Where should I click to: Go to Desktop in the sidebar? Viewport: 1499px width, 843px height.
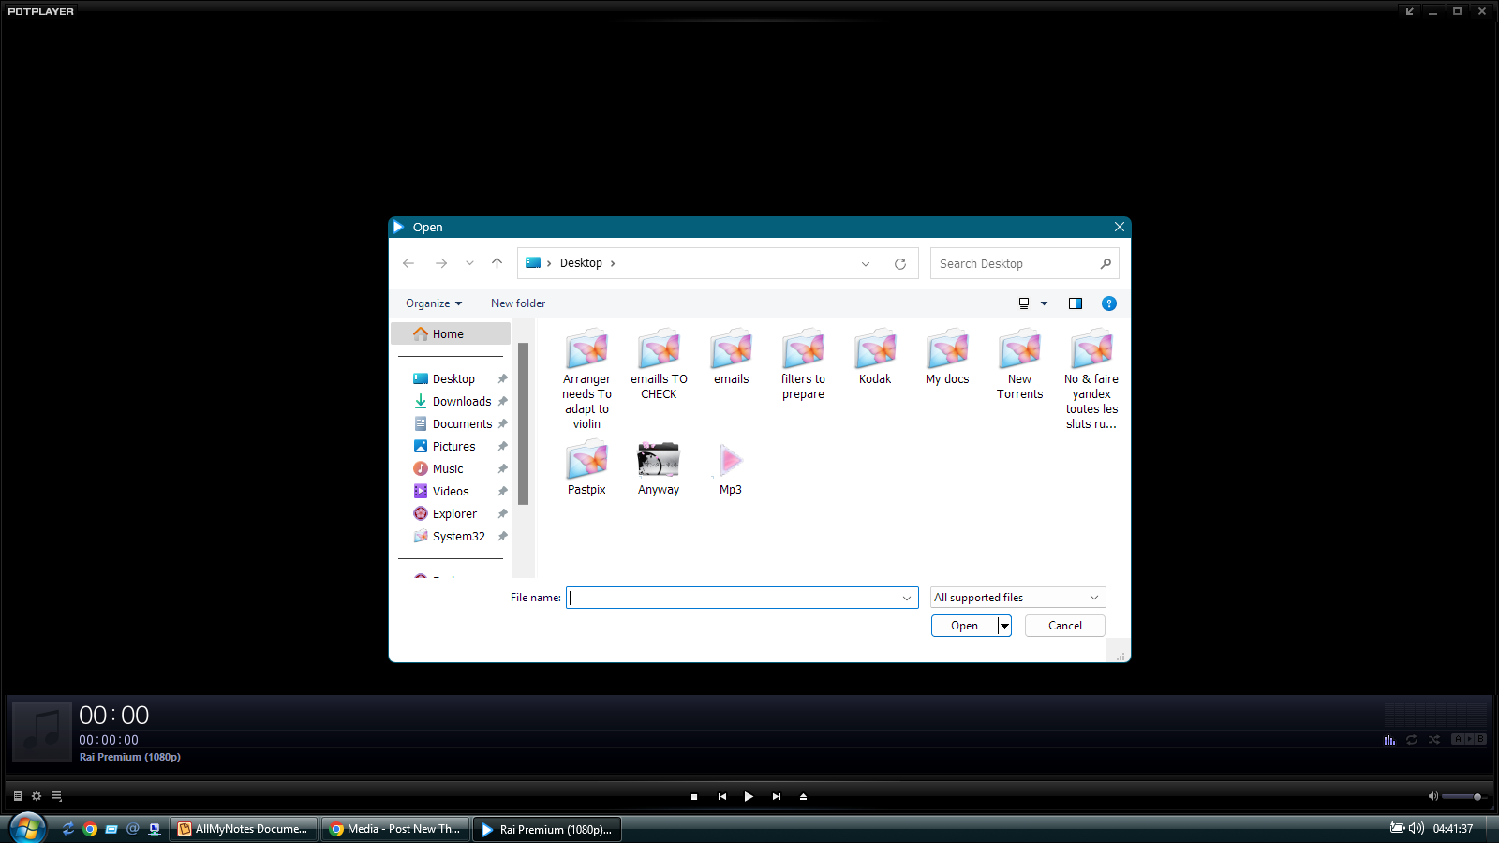click(454, 378)
